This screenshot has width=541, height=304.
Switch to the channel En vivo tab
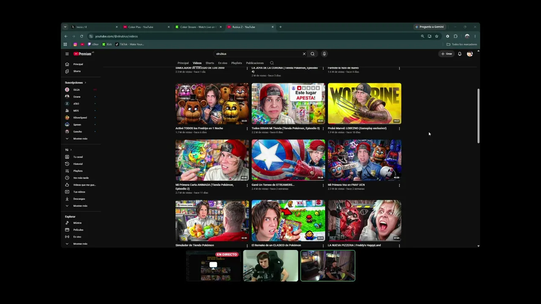coord(223,63)
